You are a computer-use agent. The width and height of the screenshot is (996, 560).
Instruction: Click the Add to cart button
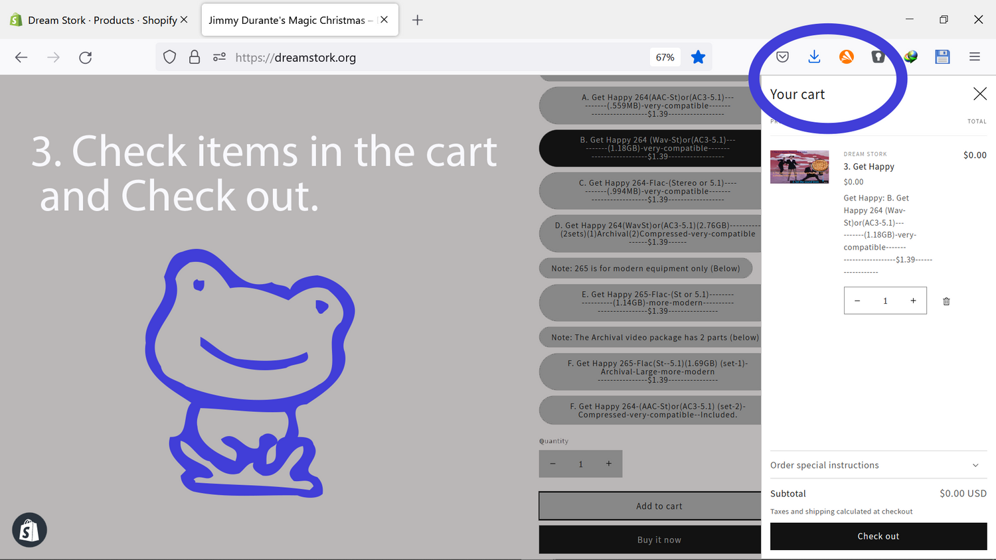651,506
